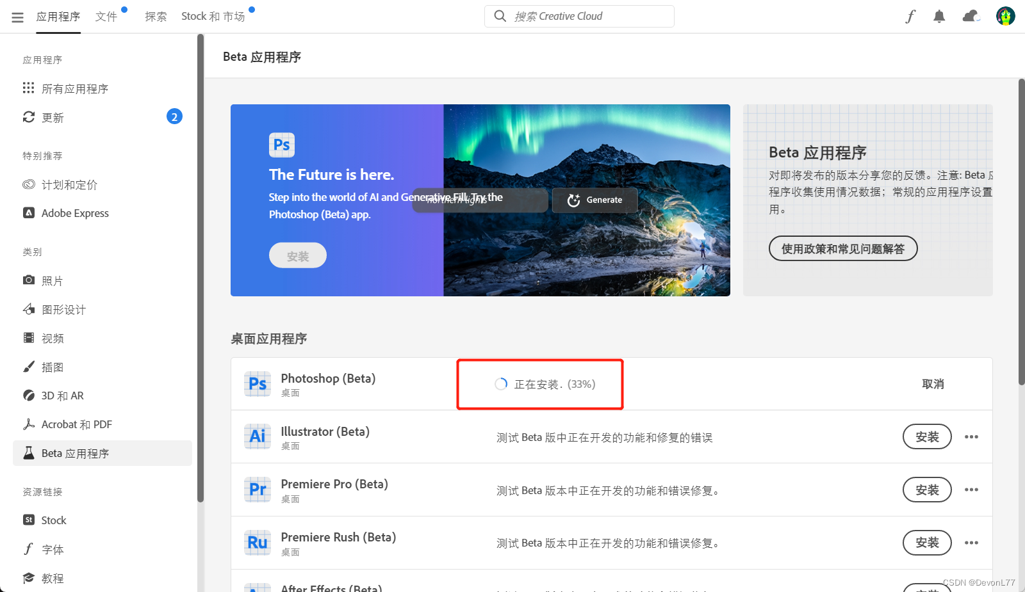Click the updates count badge 2
This screenshot has height=592, width=1025.
click(x=174, y=116)
